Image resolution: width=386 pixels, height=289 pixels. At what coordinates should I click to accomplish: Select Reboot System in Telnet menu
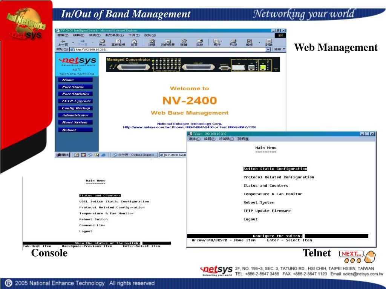(x=259, y=202)
